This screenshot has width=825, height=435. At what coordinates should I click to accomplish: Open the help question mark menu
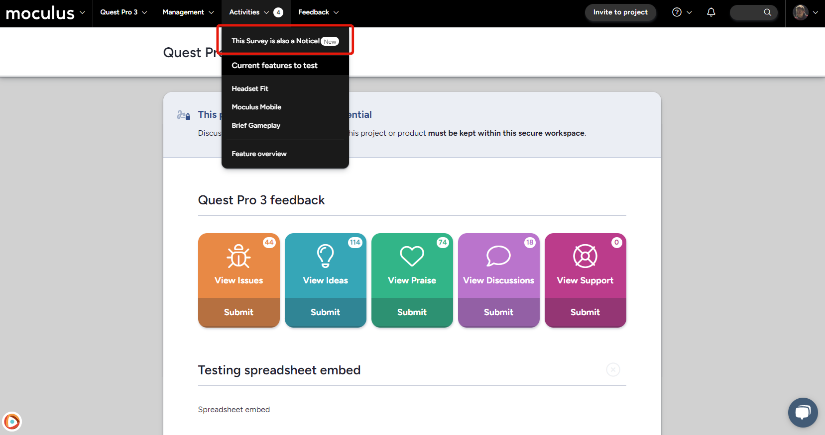tap(681, 12)
